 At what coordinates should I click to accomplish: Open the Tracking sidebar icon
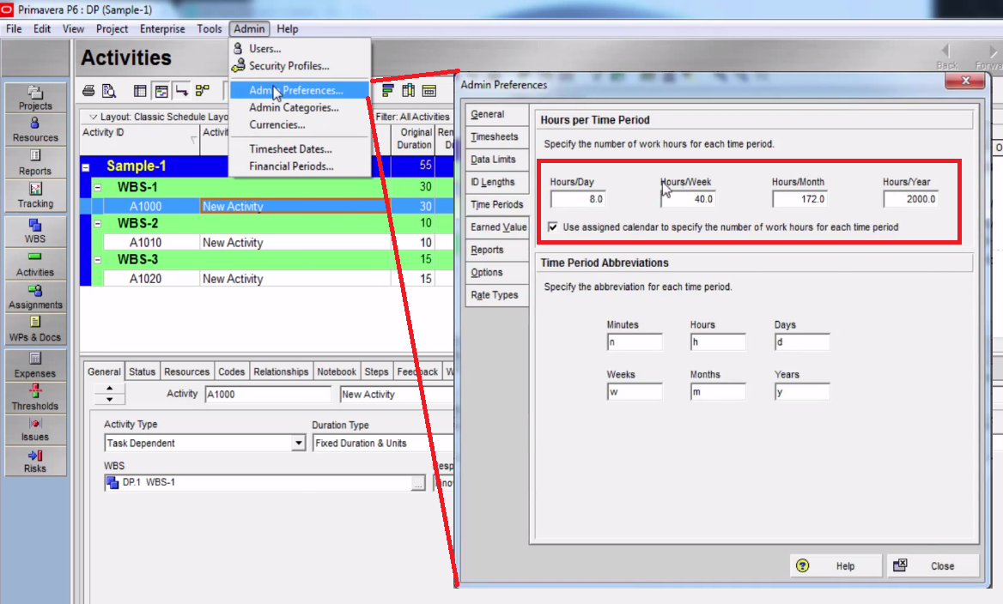click(x=35, y=196)
